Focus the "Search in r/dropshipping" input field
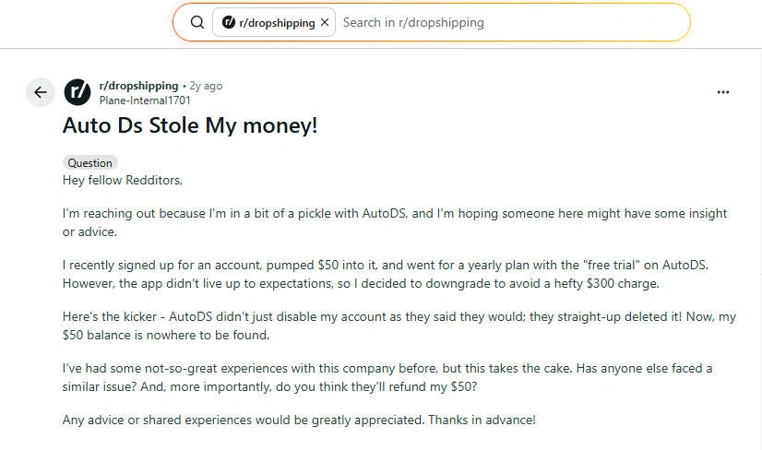The height and width of the screenshot is (450, 762). click(507, 22)
